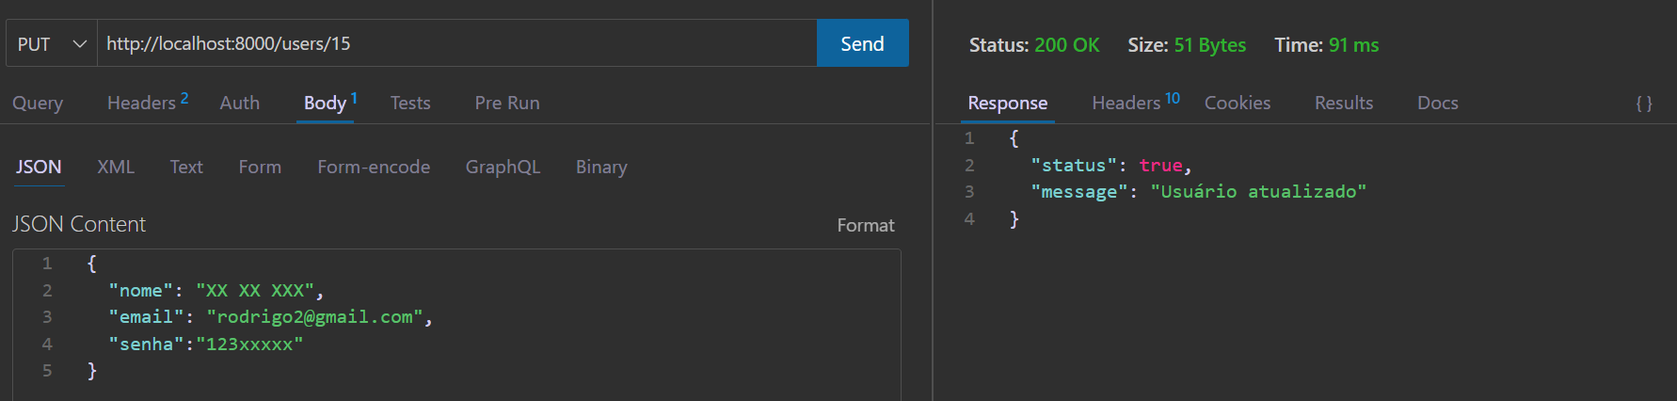The width and height of the screenshot is (1677, 401).
Task: Open the Auth tab
Action: (240, 103)
